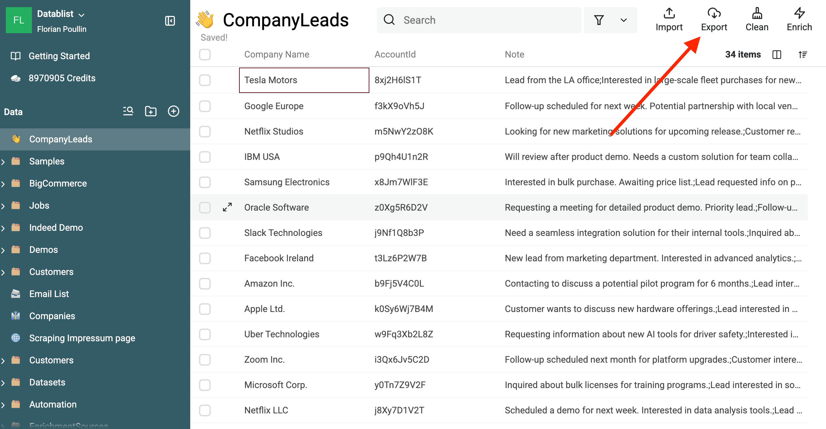Open Oracle Software row details
The height and width of the screenshot is (429, 826).
(227, 207)
